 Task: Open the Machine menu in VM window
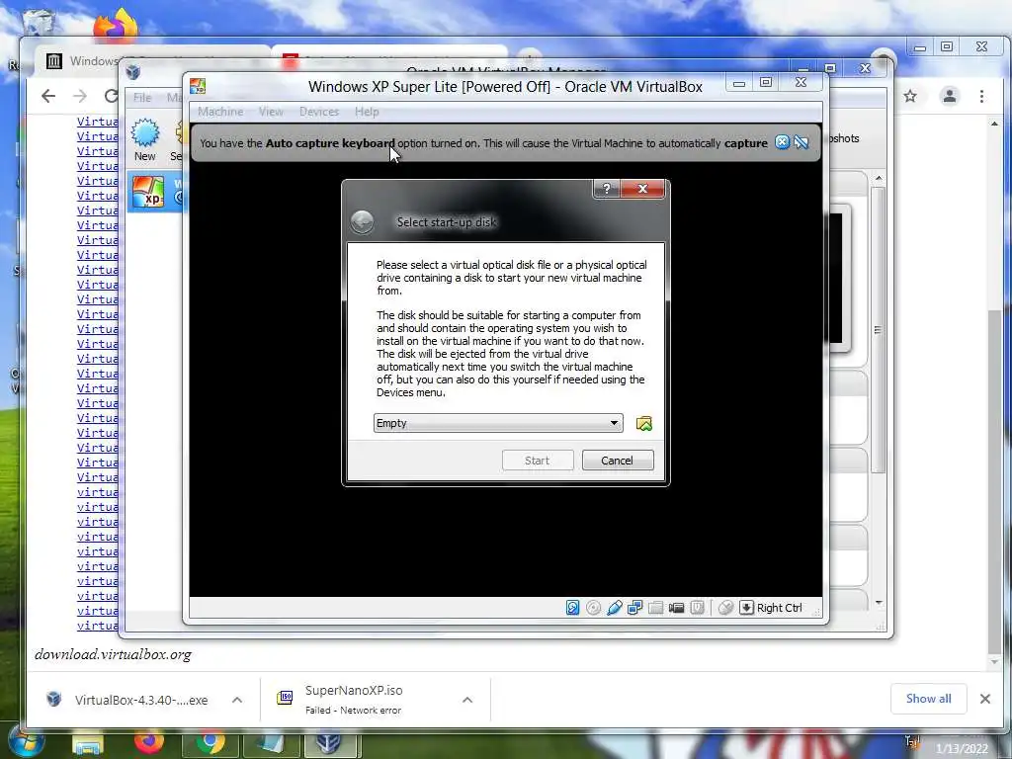(x=220, y=112)
